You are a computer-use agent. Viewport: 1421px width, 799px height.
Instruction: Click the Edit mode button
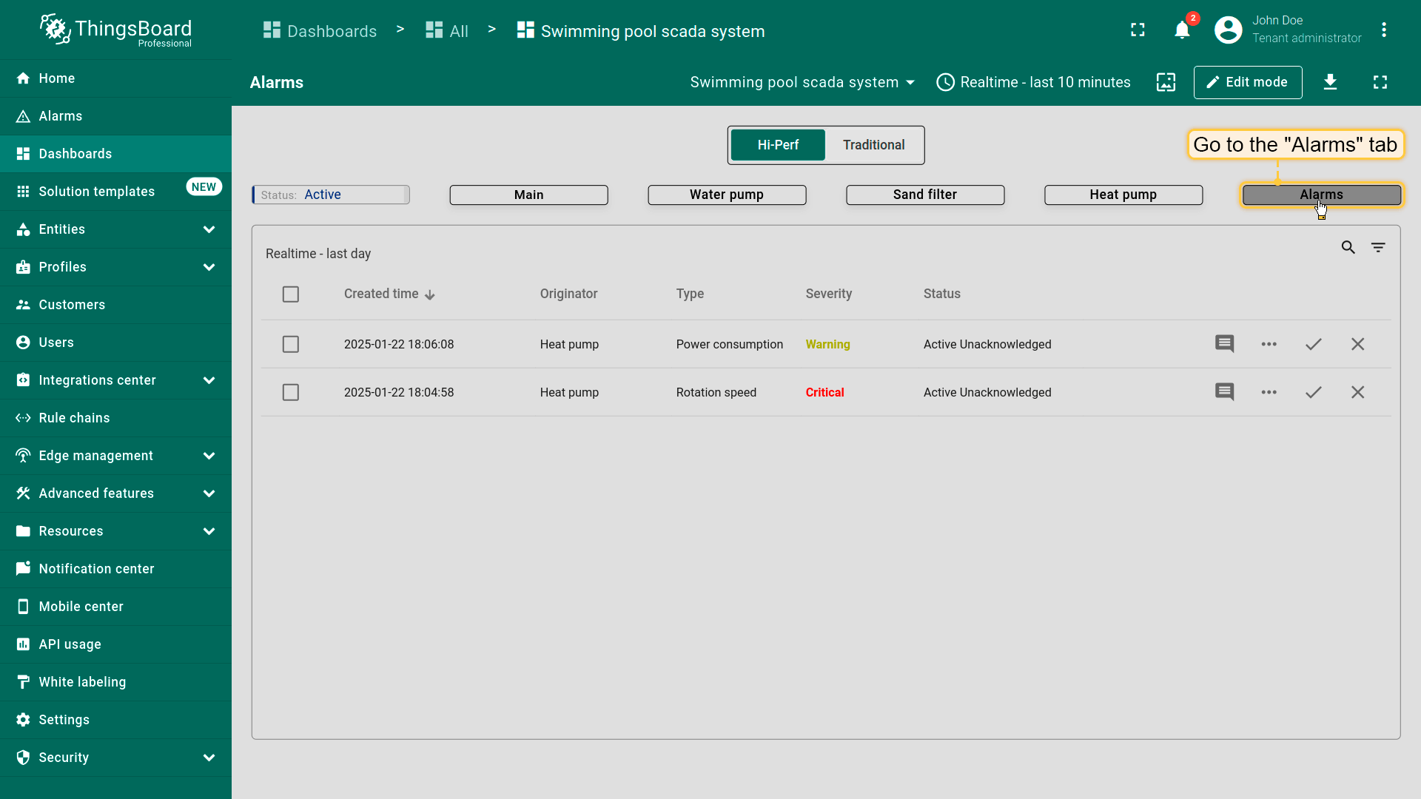coord(1247,82)
